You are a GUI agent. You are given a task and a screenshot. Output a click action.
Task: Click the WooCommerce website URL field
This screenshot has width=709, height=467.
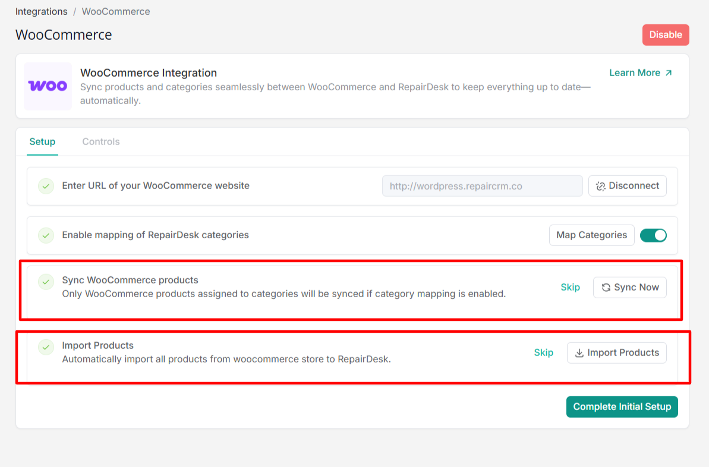click(482, 186)
